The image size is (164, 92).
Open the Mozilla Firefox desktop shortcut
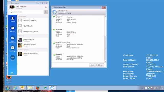[x=9, y=79]
